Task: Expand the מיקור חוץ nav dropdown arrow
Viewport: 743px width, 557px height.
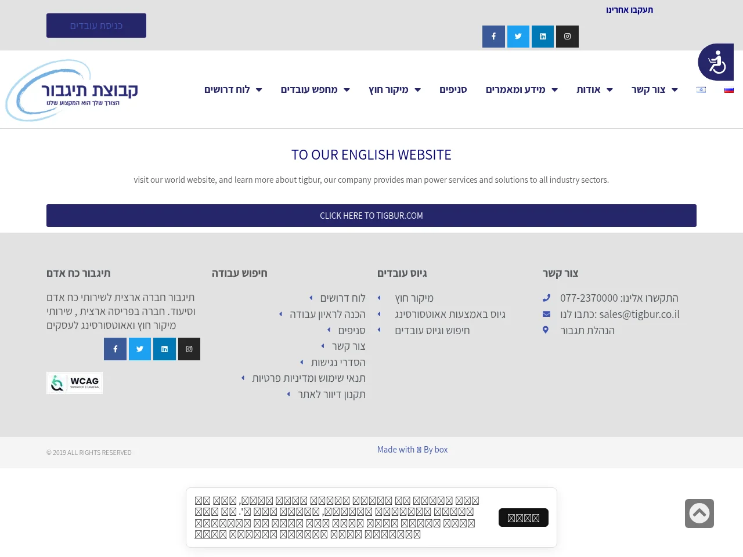Action: point(417,90)
